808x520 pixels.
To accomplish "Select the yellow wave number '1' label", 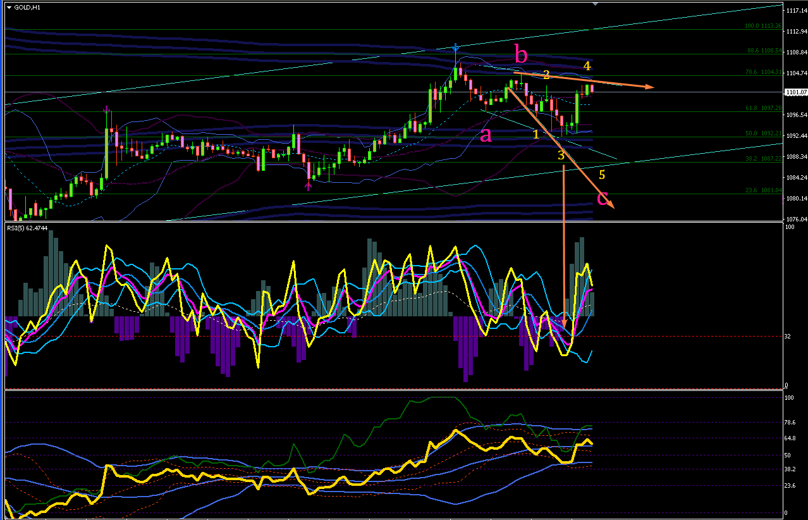I will [x=536, y=134].
